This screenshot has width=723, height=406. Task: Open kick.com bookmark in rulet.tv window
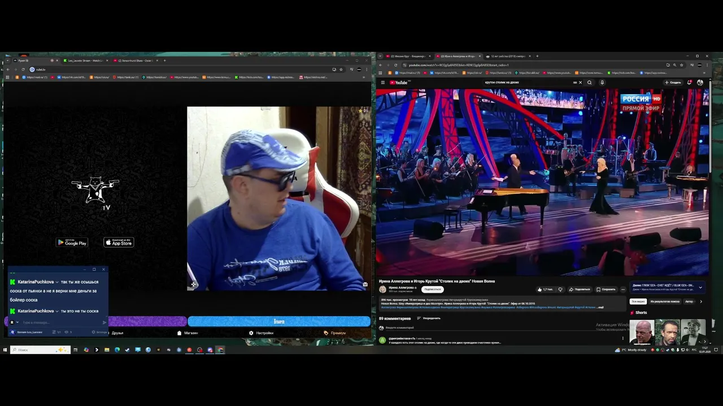point(250,77)
